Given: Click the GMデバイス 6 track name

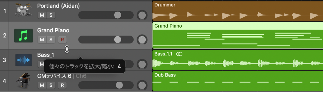Looking at the screenshot, I should click(54, 76).
